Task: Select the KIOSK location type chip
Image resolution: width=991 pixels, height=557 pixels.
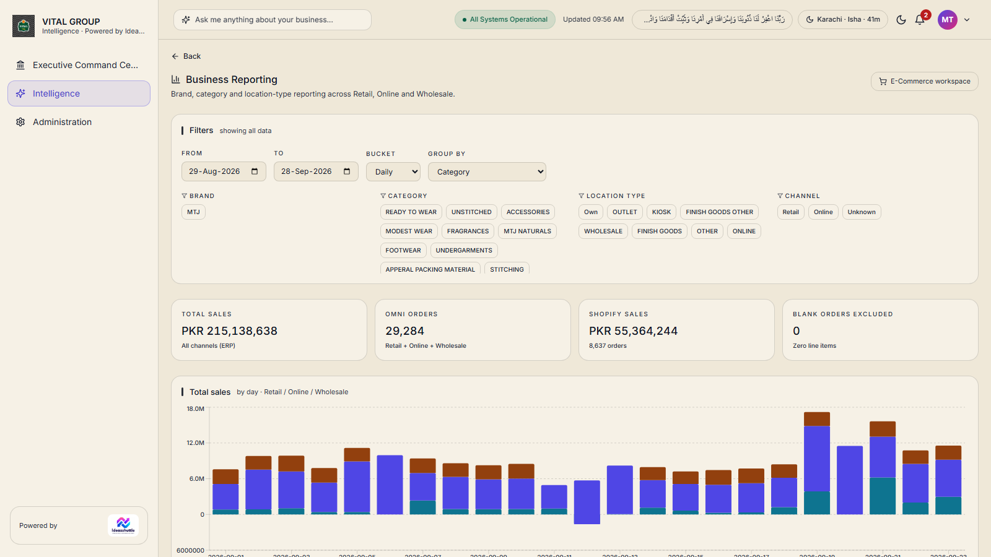Action: point(661,212)
